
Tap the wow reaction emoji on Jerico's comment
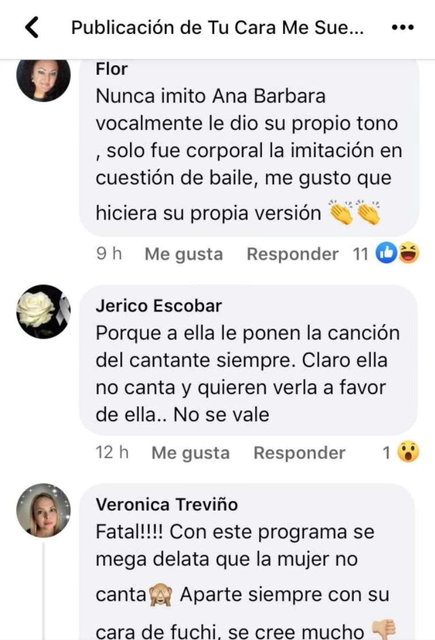click(x=408, y=452)
